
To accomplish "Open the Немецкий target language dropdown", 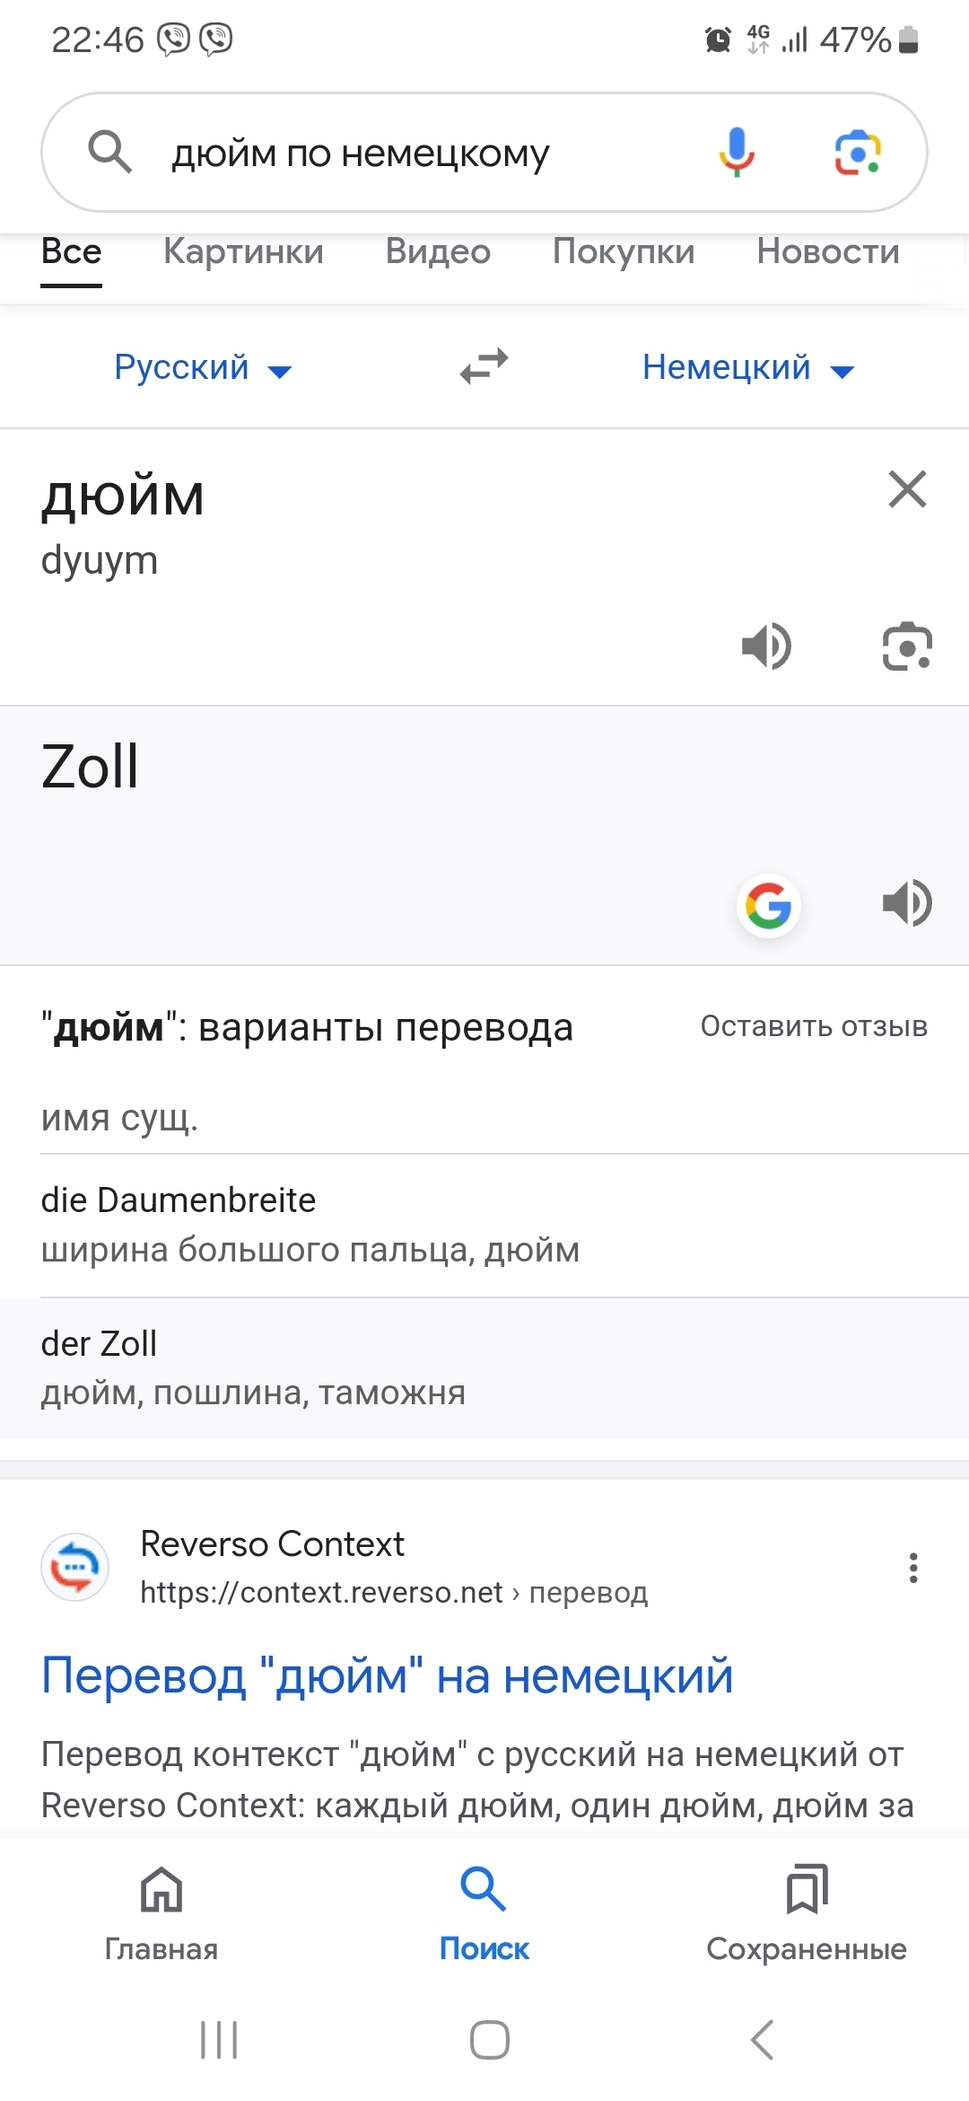I will pyautogui.click(x=748, y=368).
